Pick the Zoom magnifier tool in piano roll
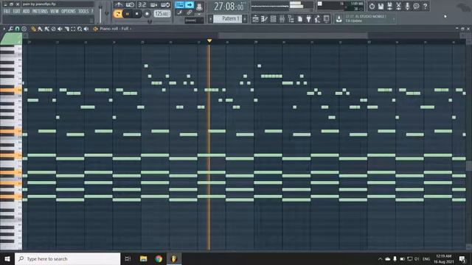 click(x=80, y=29)
